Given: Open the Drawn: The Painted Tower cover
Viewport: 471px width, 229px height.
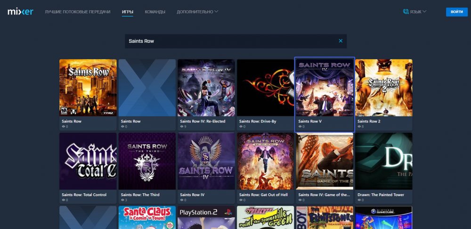Looking at the screenshot, I should click(384, 161).
